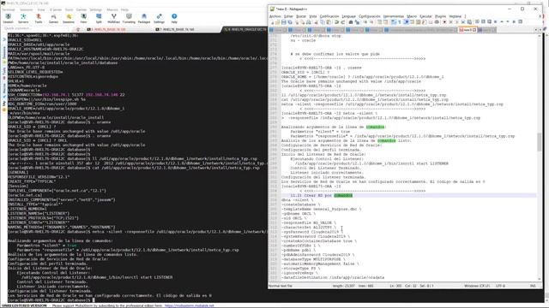Click the View icon in MobaXterm toolbar
The height and width of the screenshot is (308, 549).
tap(83, 19)
